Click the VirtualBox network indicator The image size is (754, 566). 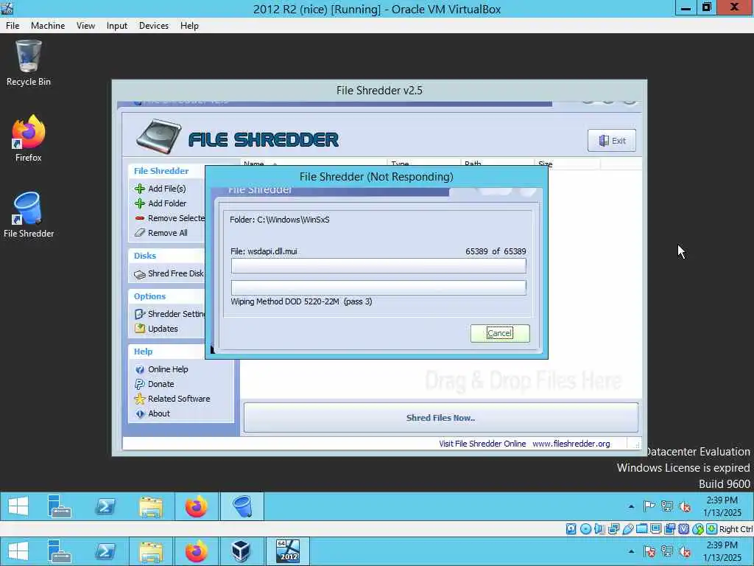(613, 529)
